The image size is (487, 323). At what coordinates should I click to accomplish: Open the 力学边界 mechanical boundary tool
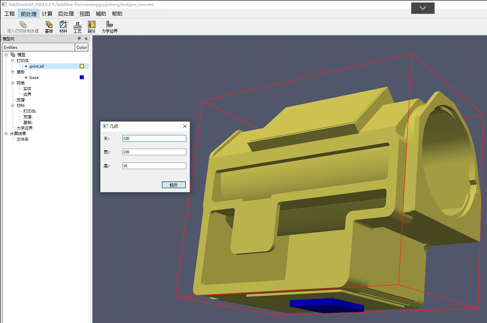pos(110,27)
